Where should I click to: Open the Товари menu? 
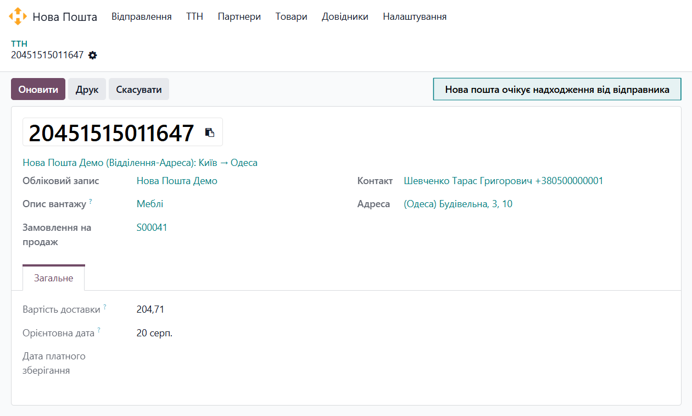pos(291,16)
